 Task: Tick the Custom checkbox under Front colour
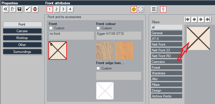(x=98, y=28)
